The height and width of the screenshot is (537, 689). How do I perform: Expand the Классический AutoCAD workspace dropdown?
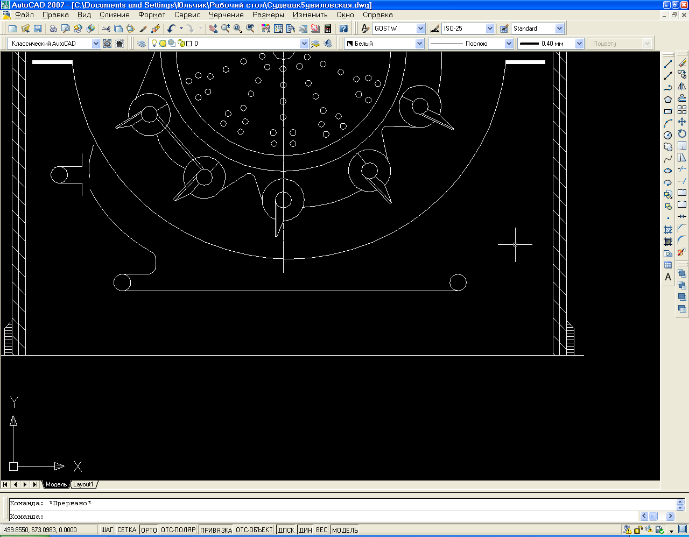(96, 44)
